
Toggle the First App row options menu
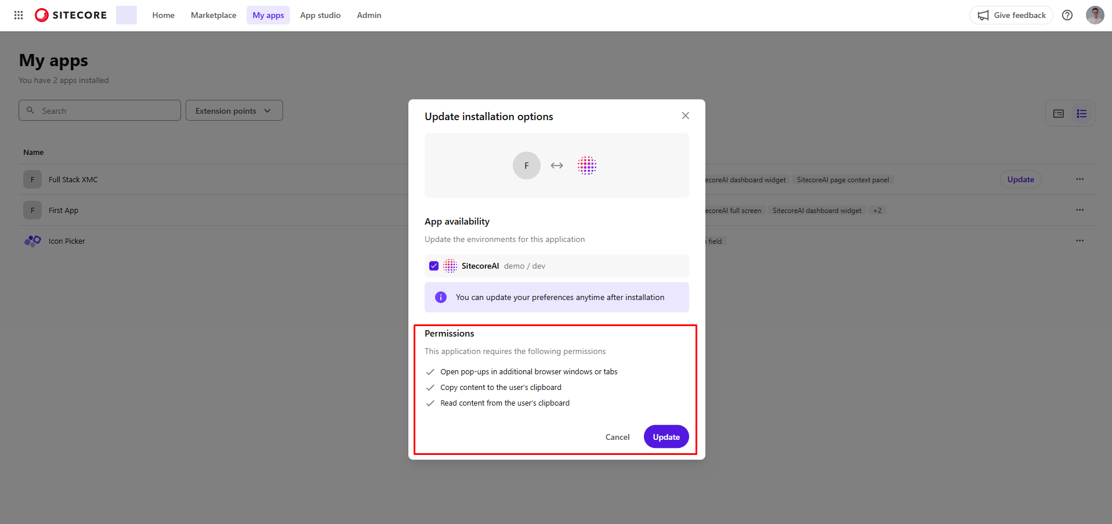1080,210
